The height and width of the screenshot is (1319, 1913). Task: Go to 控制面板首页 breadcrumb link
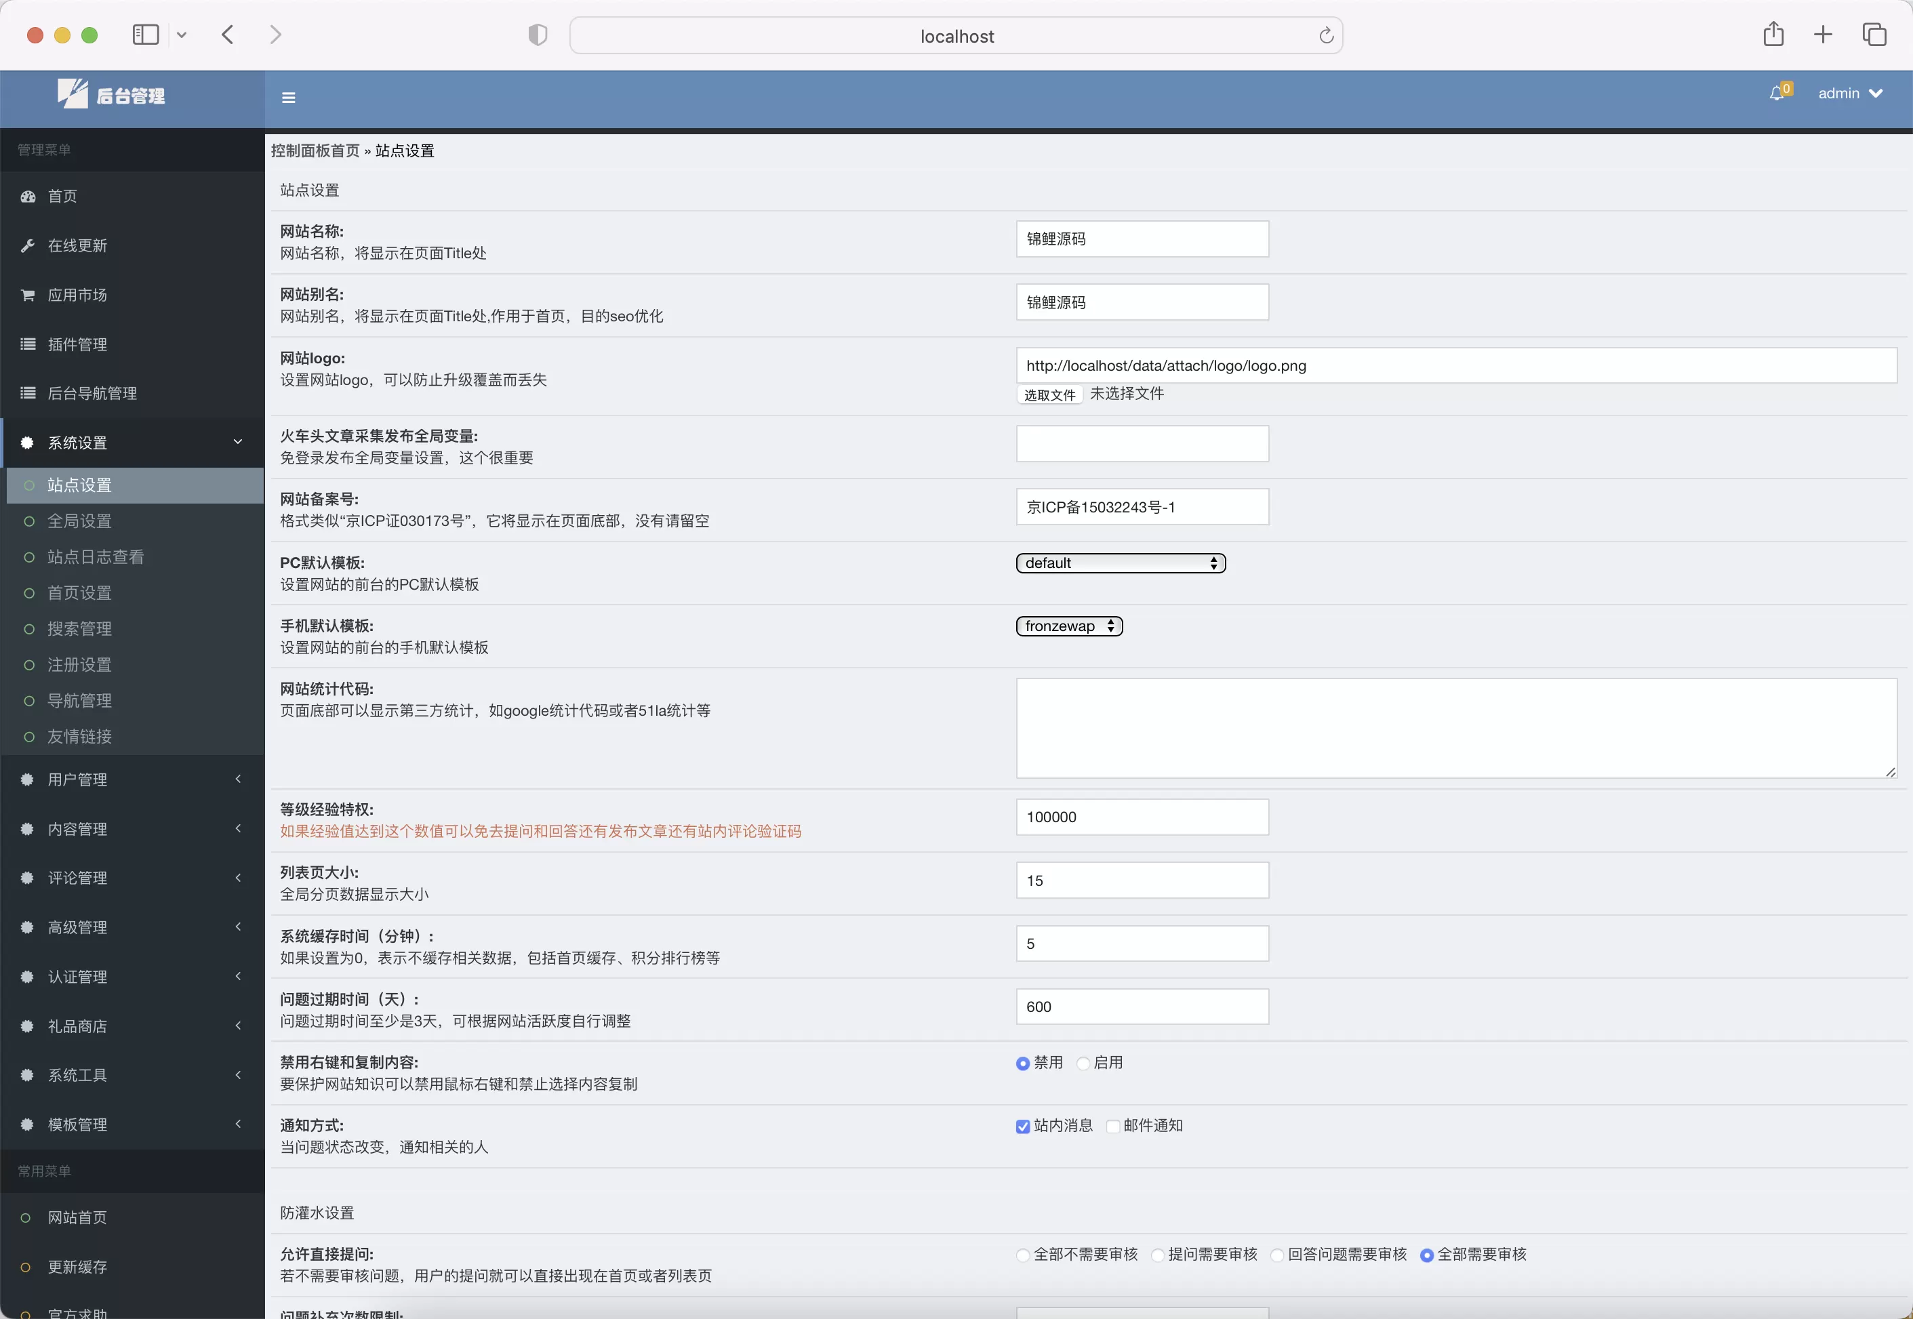(316, 150)
